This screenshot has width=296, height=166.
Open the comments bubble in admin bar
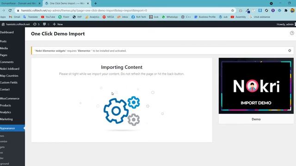tap(46, 24)
